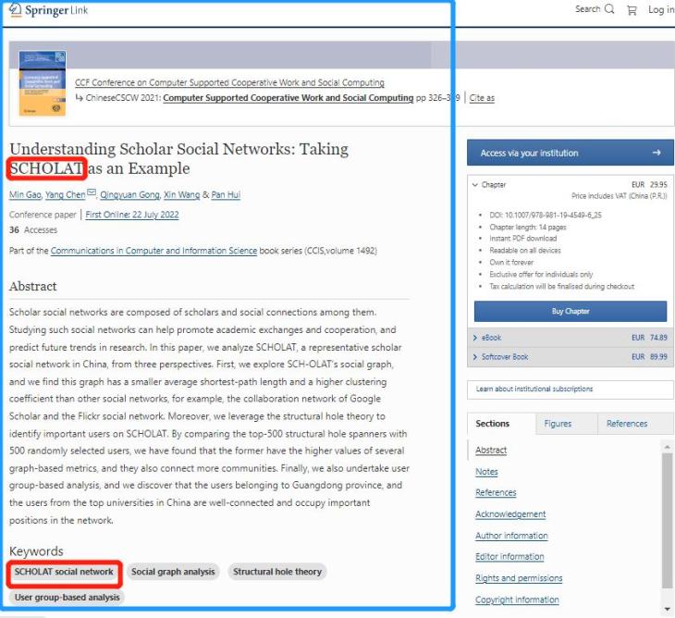The height and width of the screenshot is (618, 675).
Task: Select the Sections tab
Action: coord(492,424)
